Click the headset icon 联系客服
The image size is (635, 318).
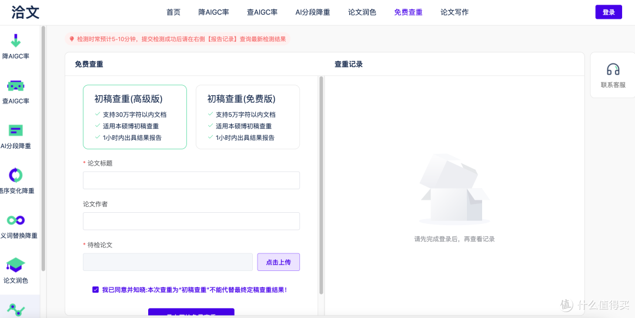613,69
